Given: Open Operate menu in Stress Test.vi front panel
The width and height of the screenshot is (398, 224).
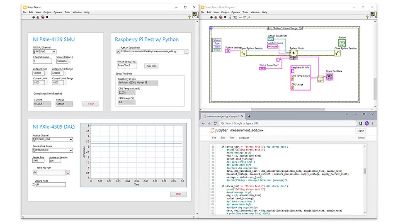Looking at the screenshot, I should pyautogui.click(x=58, y=12).
